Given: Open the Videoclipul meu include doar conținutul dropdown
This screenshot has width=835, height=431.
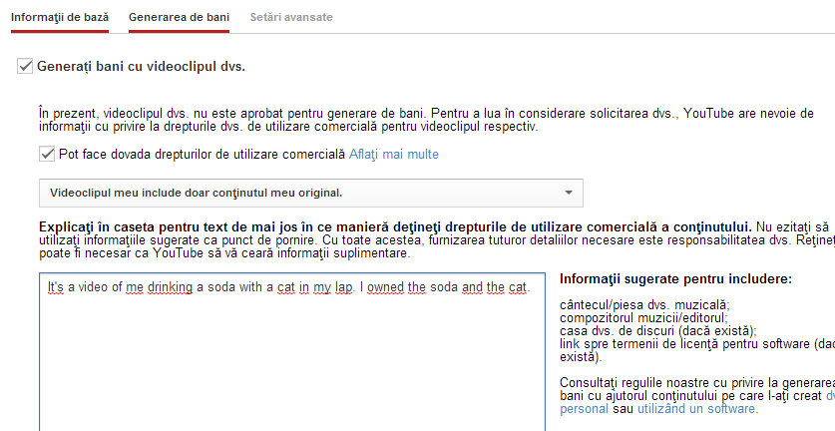Looking at the screenshot, I should (x=311, y=193).
